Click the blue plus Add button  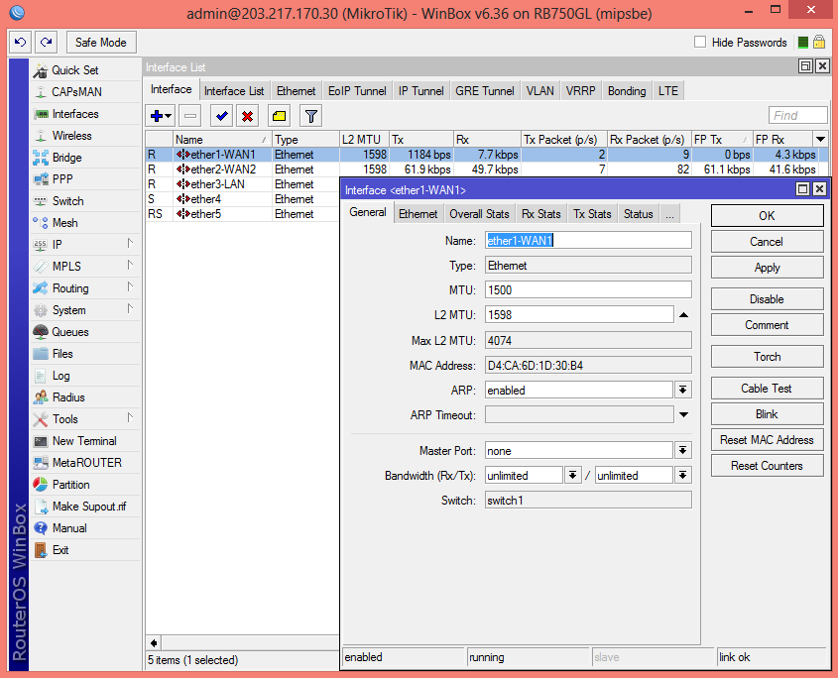160,116
